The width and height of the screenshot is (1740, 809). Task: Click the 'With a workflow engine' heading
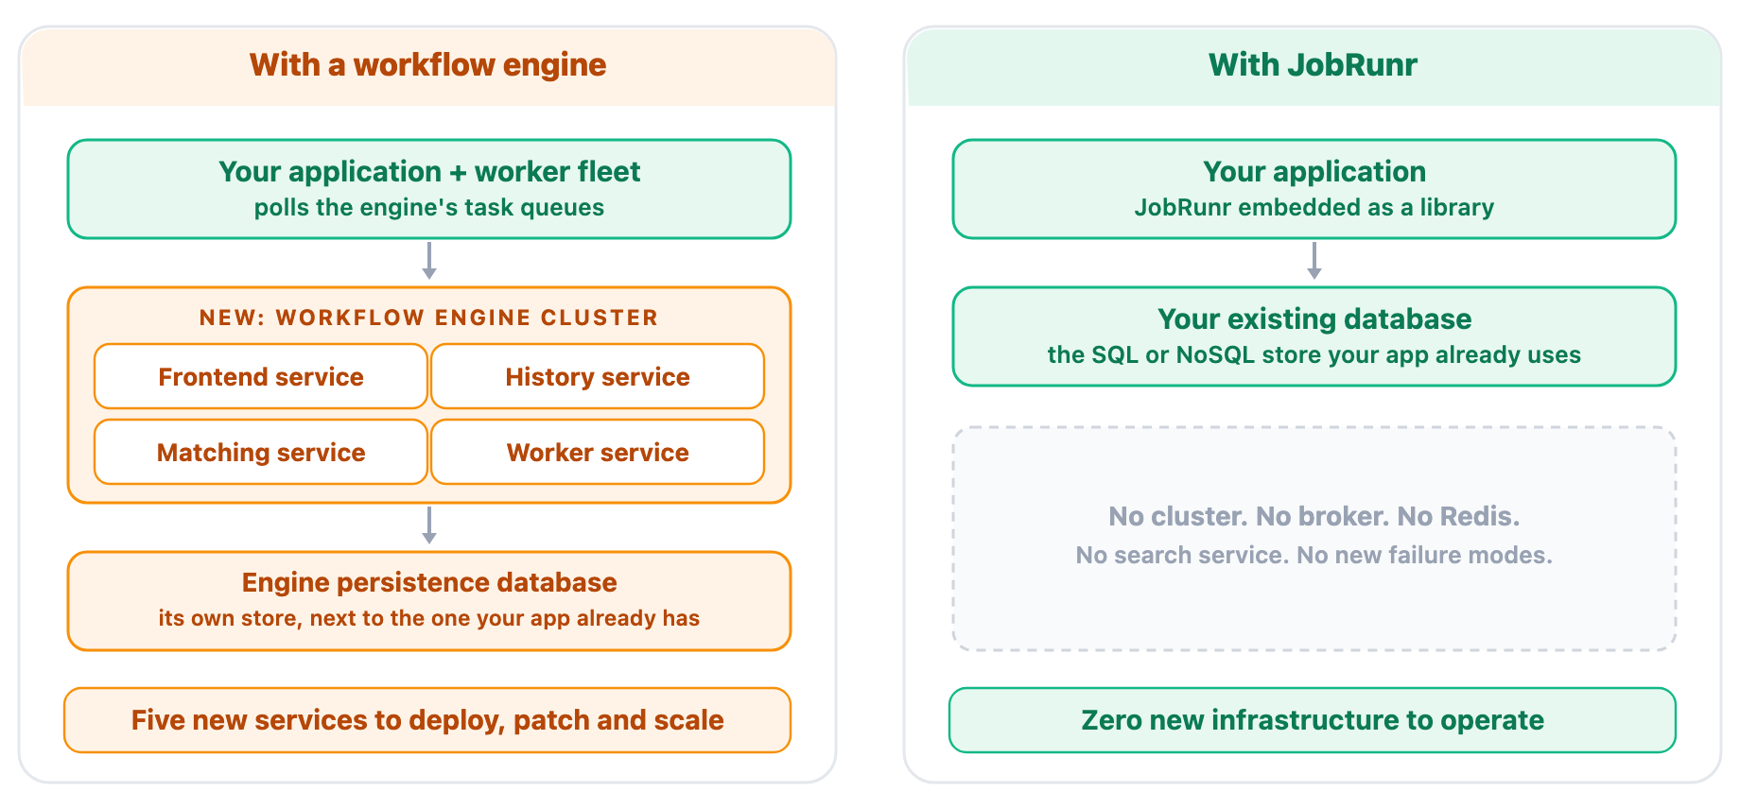click(428, 65)
